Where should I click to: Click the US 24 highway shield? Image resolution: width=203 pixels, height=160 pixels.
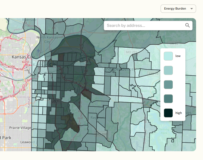174,44
